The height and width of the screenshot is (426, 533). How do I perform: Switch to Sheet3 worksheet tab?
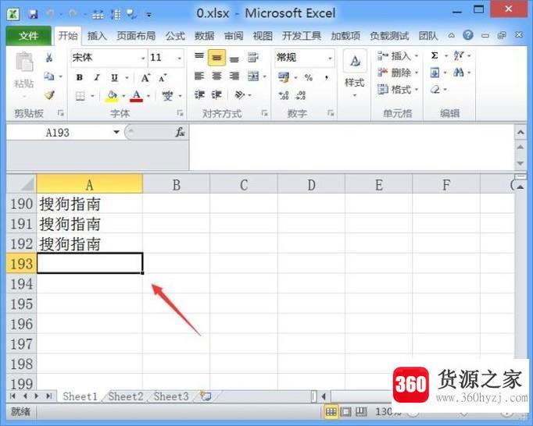click(171, 396)
